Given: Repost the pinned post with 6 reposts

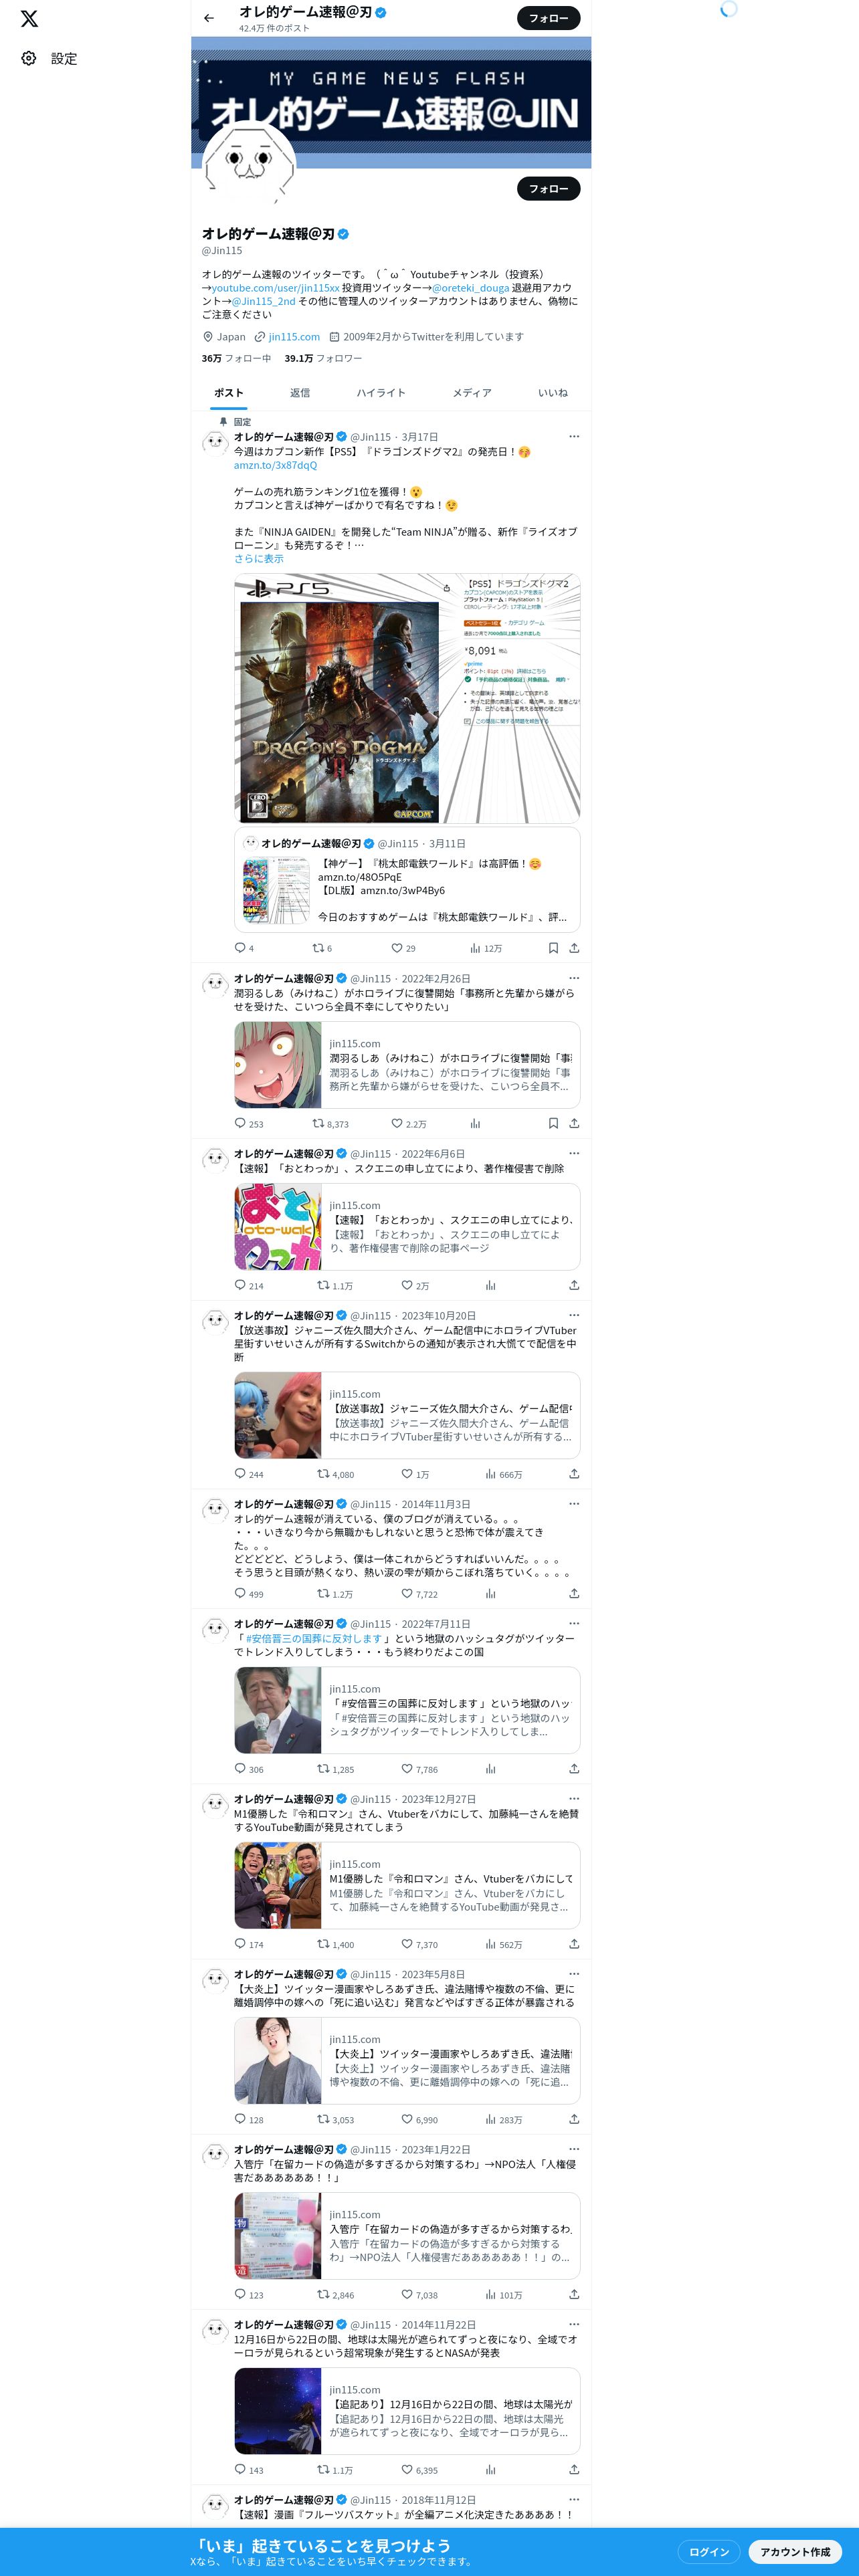Looking at the screenshot, I should pyautogui.click(x=318, y=948).
